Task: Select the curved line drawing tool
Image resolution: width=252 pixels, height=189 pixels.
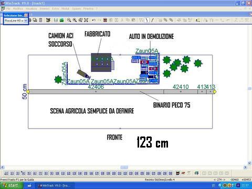Action: (152, 20)
